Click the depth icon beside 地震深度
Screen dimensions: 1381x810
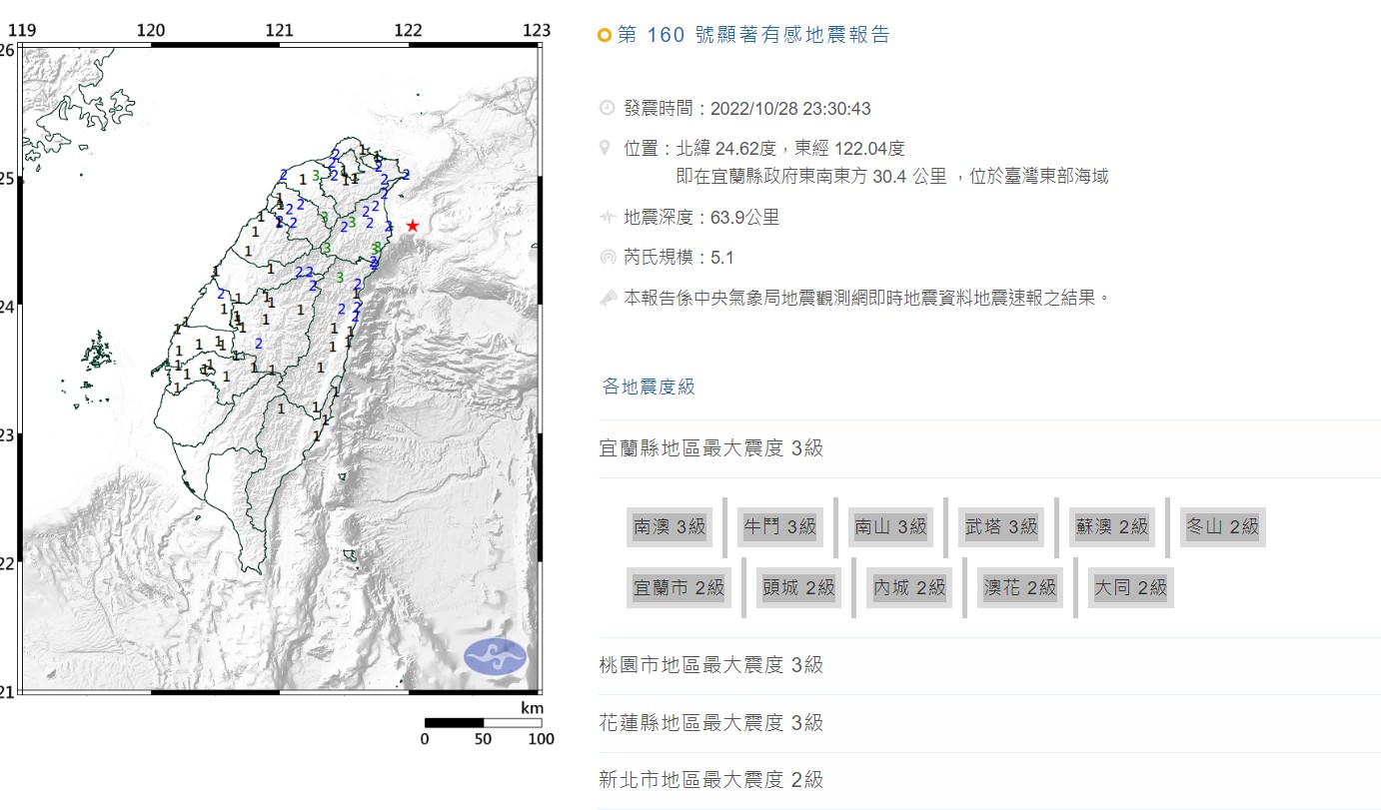pyautogui.click(x=606, y=217)
